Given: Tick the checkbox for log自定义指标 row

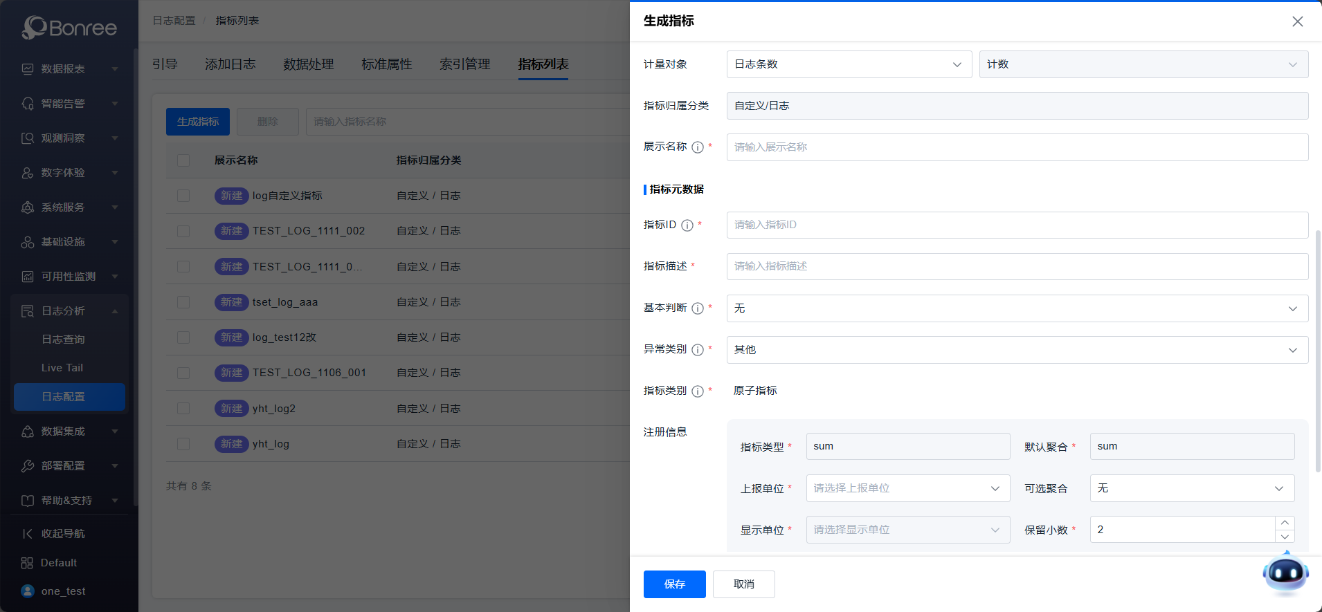Looking at the screenshot, I should coord(183,196).
